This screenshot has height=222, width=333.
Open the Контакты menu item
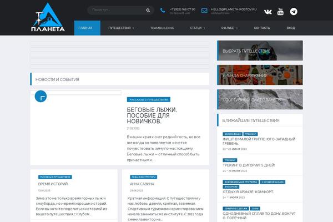point(262,28)
